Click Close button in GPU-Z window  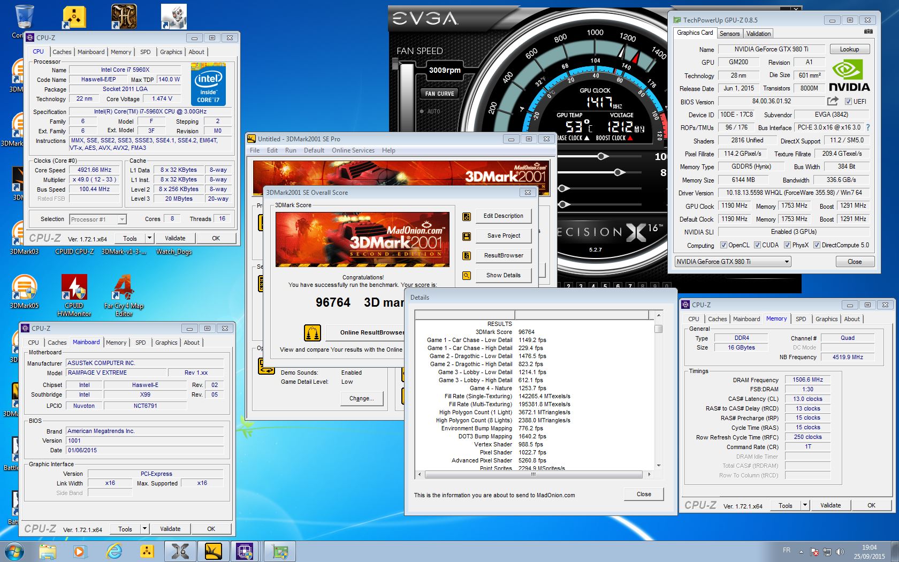point(855,262)
